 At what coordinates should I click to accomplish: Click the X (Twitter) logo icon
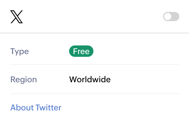16,17
